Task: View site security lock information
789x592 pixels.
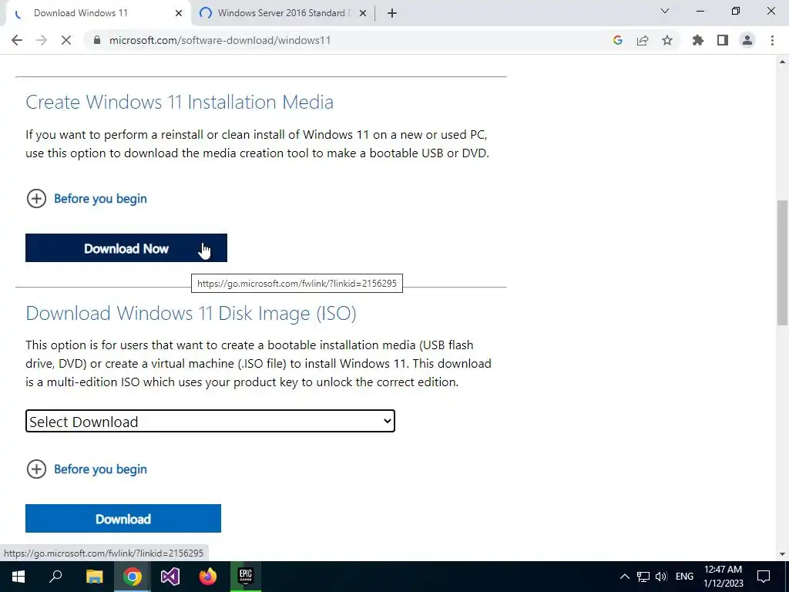Action: tap(97, 40)
